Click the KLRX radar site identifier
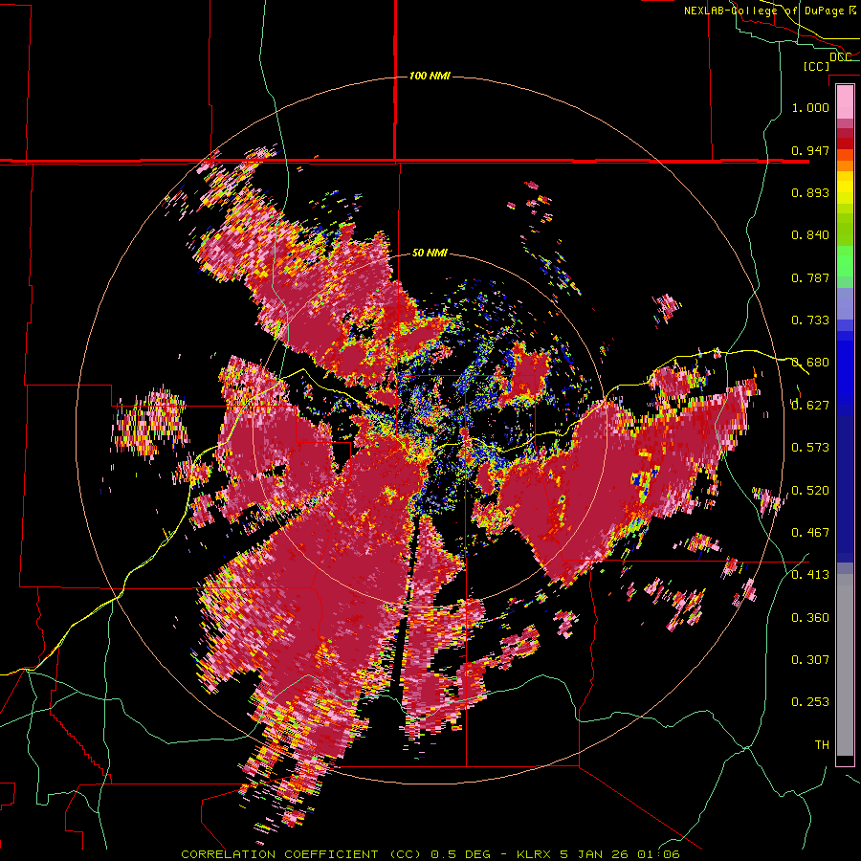 tap(535, 854)
